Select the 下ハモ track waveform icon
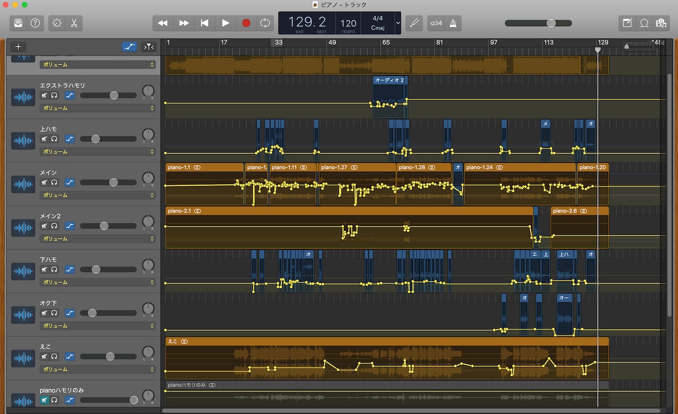Viewport: 678px width, 414px height. [23, 271]
